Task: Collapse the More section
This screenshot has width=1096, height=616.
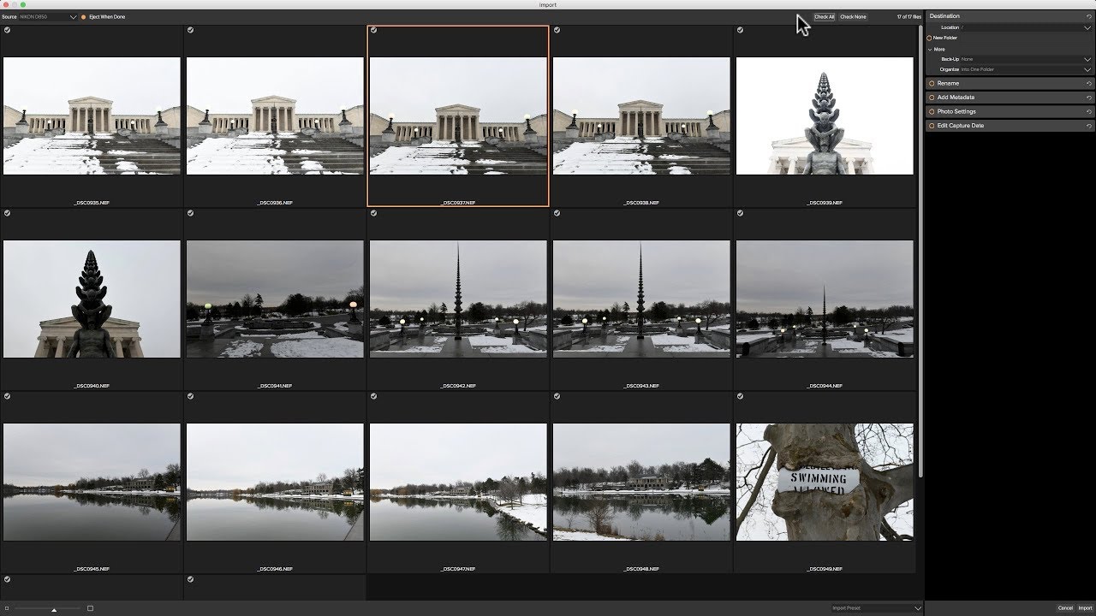Action: pos(930,50)
